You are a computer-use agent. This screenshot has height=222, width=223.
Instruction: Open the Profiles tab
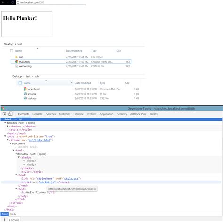(92, 114)
